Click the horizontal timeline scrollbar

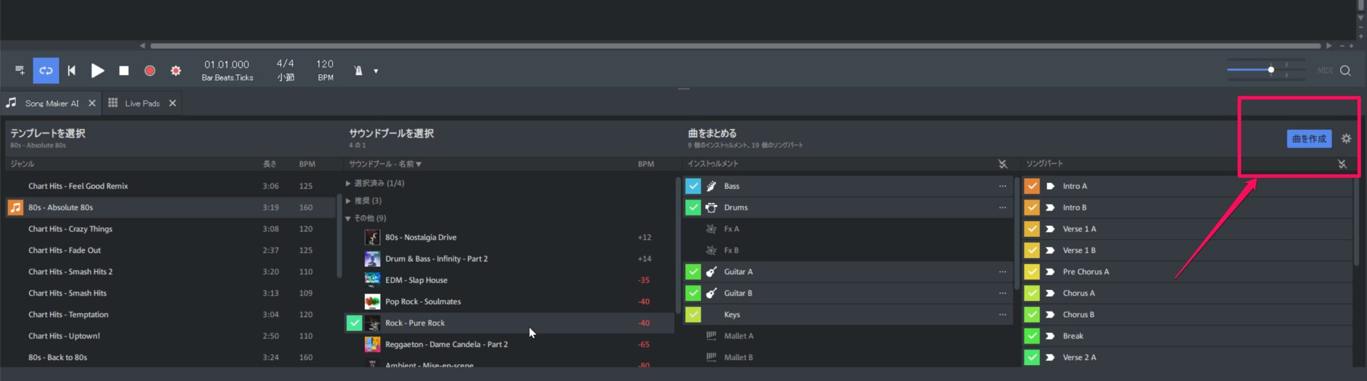[735, 46]
